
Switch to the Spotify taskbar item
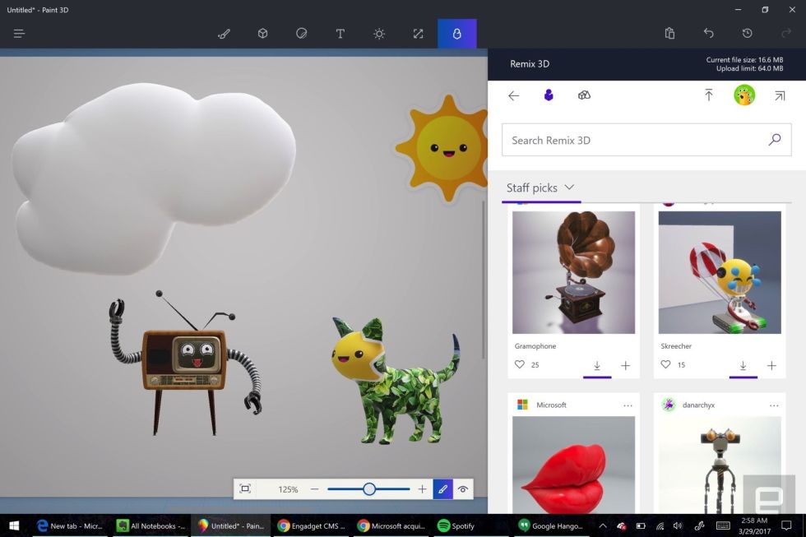pos(456,525)
